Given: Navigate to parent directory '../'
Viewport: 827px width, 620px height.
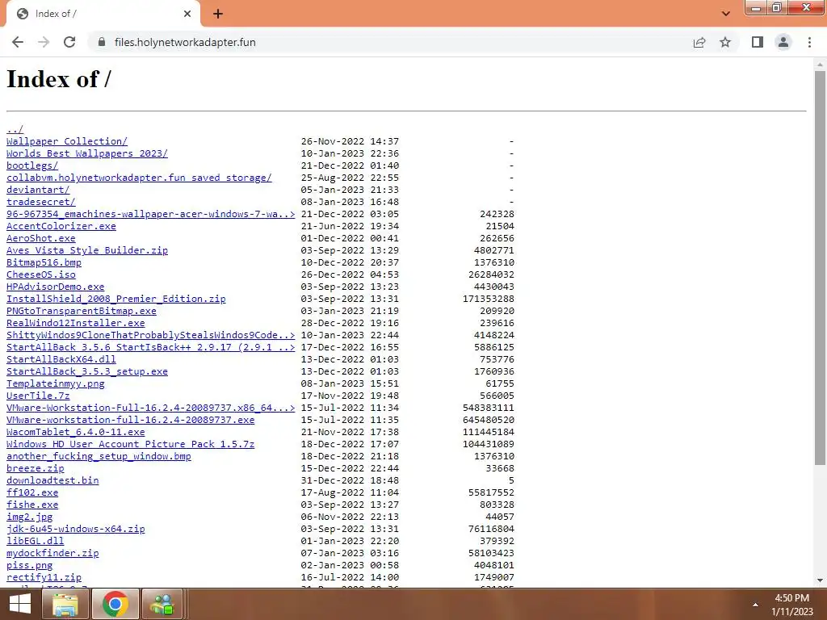Looking at the screenshot, I should (x=15, y=129).
